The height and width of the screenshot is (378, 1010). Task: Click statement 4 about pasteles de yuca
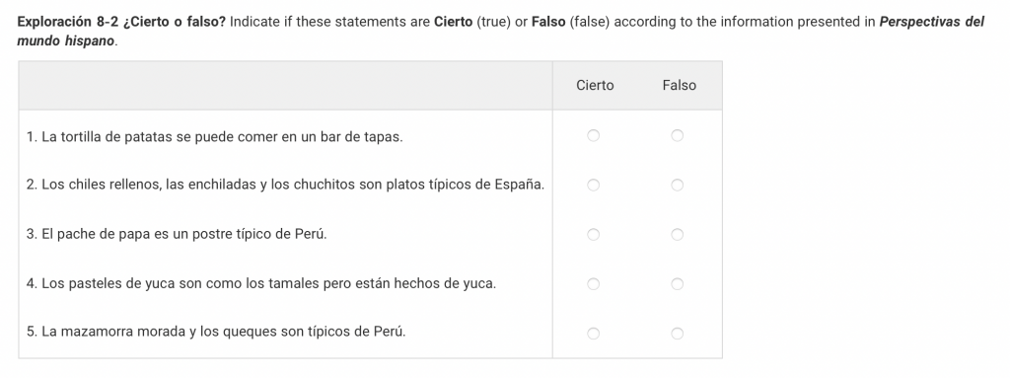click(x=261, y=284)
